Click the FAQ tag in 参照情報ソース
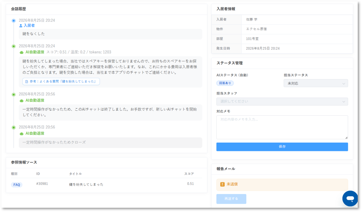 [17, 185]
